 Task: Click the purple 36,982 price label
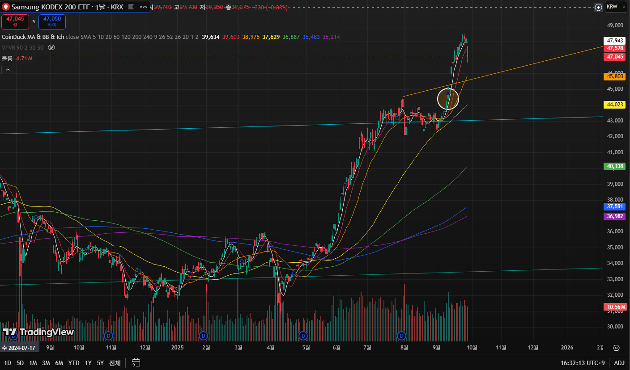(x=615, y=216)
